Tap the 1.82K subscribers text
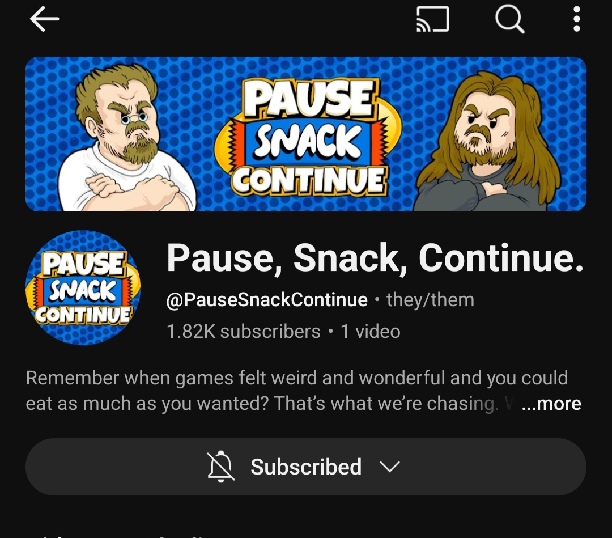Screen dimensions: 612x538 pyautogui.click(x=244, y=332)
